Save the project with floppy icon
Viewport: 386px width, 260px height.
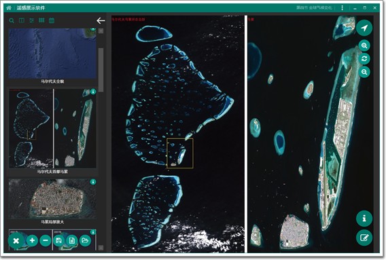pos(58,240)
